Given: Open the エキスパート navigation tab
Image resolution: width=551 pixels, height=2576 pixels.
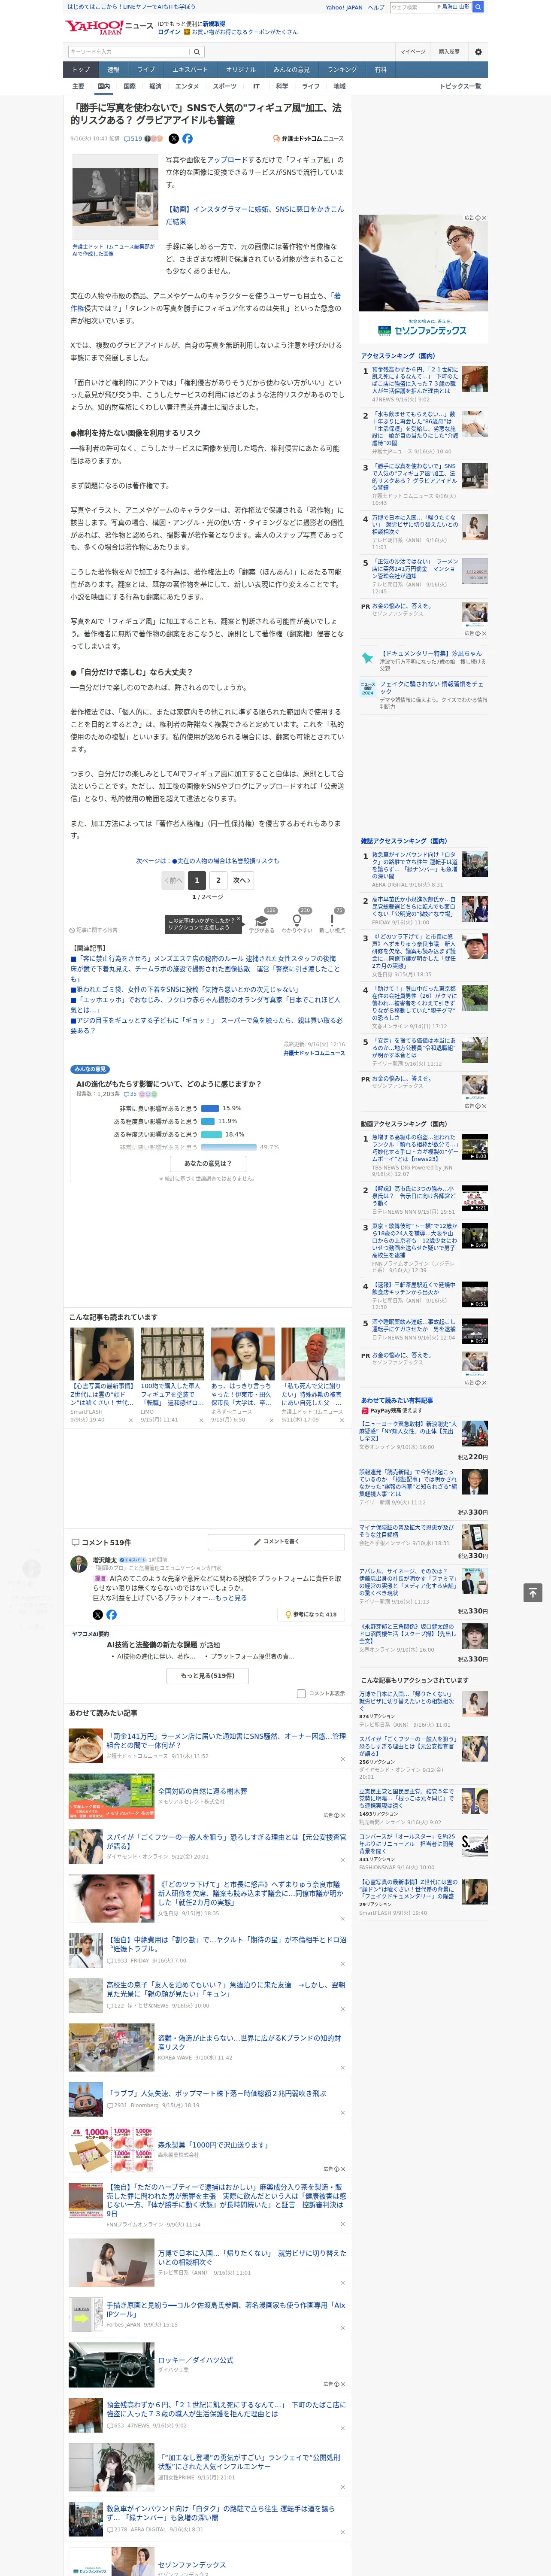Looking at the screenshot, I should point(190,70).
